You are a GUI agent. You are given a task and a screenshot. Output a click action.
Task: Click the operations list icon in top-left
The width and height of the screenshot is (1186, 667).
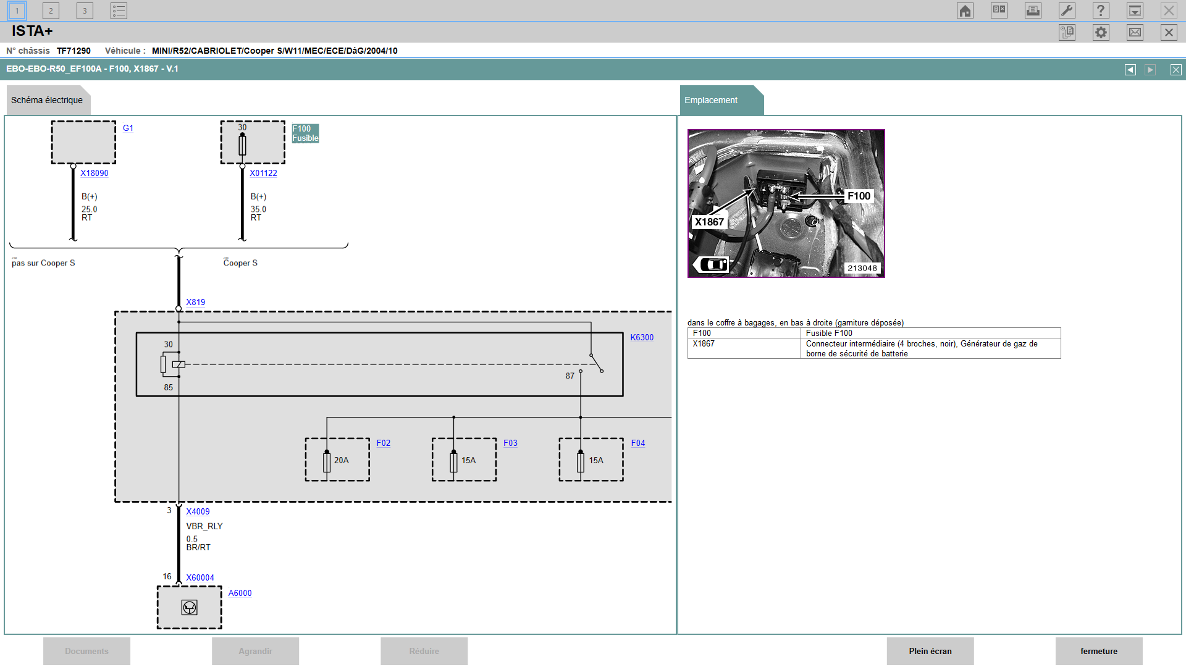click(x=119, y=10)
